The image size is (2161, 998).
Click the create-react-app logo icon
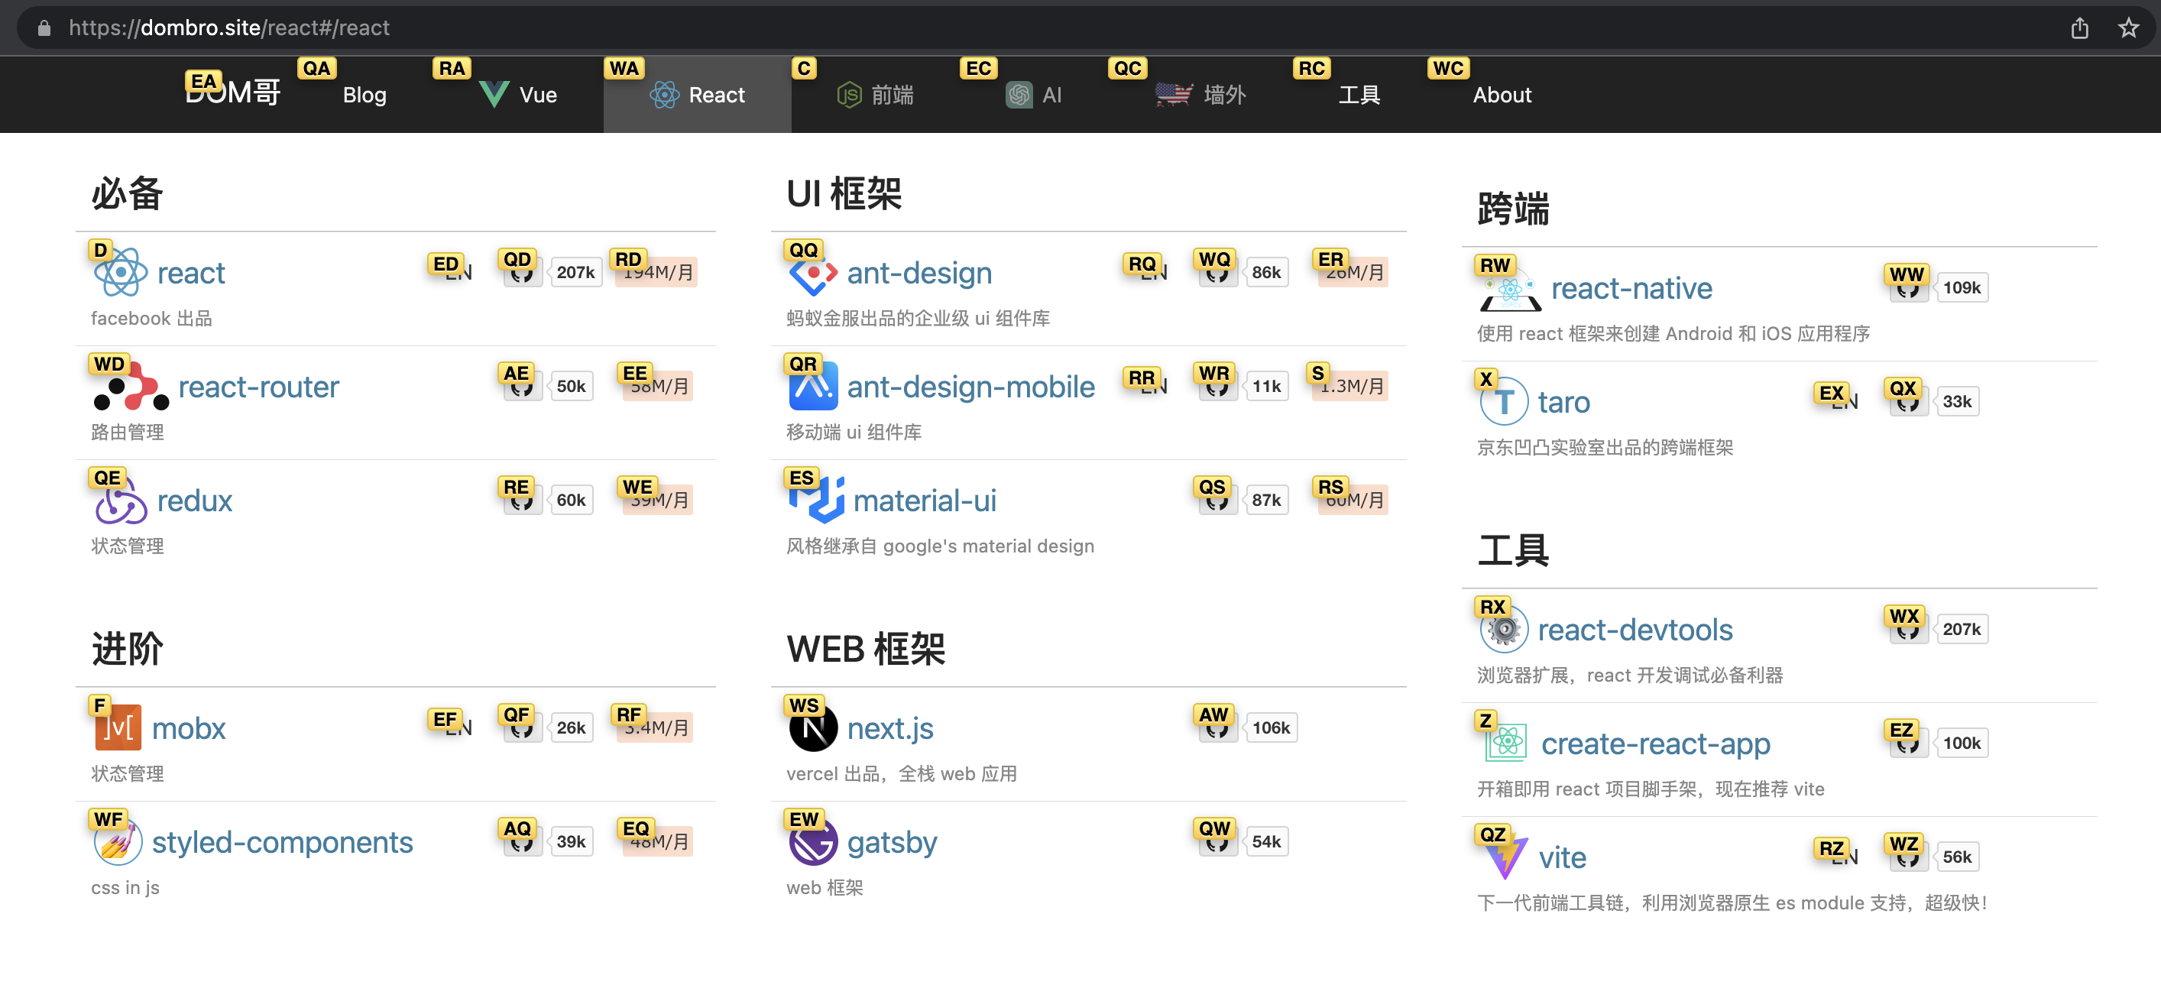tap(1506, 743)
